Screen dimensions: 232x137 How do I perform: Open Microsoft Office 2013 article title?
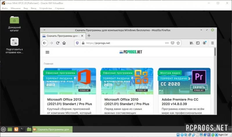[x=70, y=102]
